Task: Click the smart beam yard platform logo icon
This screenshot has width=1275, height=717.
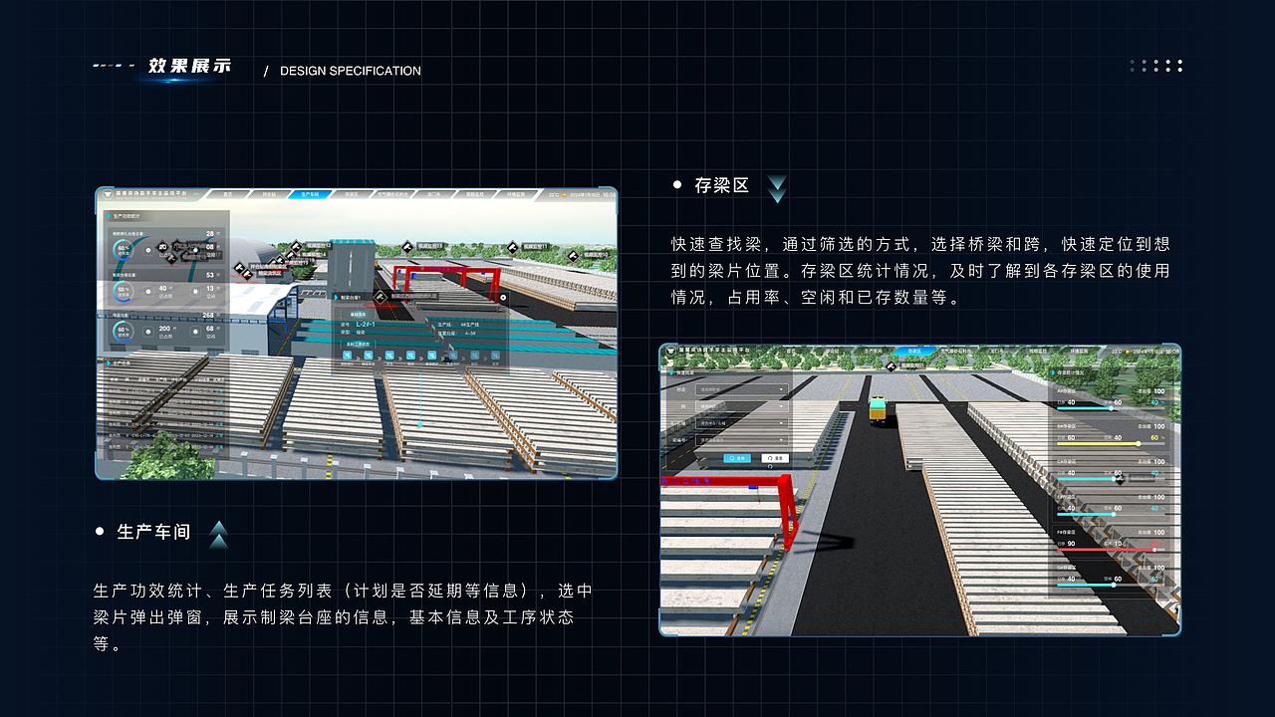Action: 106,196
